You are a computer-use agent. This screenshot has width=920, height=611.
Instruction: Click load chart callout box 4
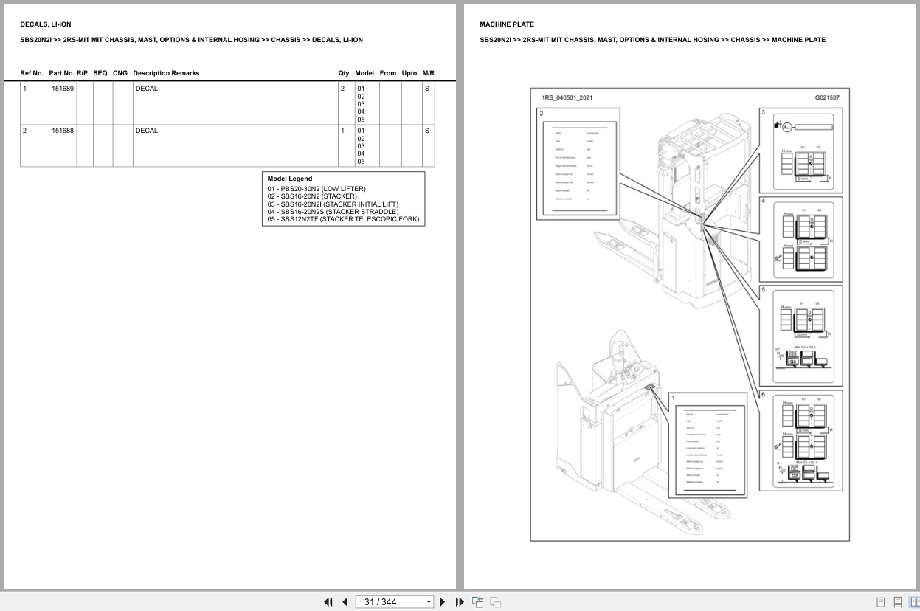801,238
